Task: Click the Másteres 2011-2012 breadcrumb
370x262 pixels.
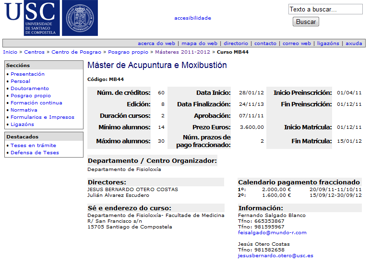Action: 182,52
